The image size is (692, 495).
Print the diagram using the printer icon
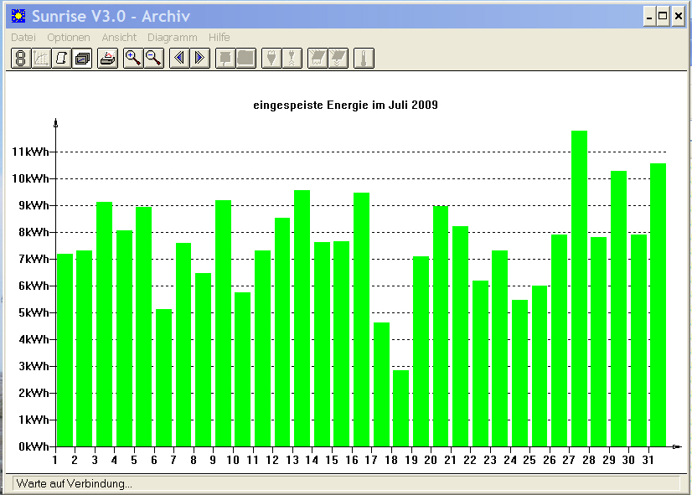(x=108, y=59)
